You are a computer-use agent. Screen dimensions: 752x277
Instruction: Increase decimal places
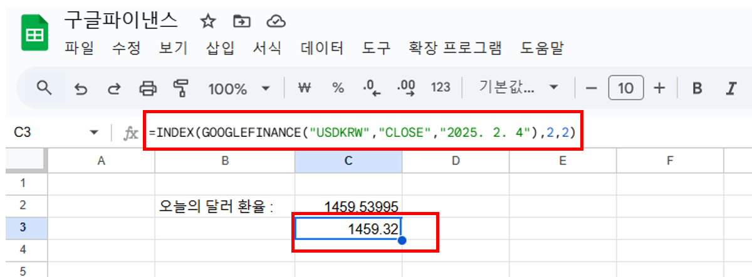pyautogui.click(x=407, y=88)
